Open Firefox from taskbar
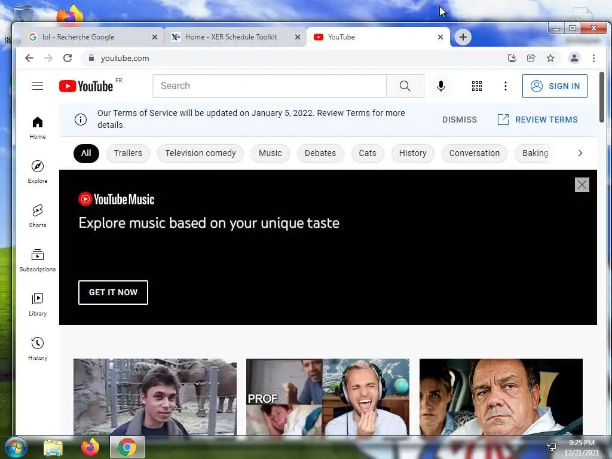 [x=90, y=447]
